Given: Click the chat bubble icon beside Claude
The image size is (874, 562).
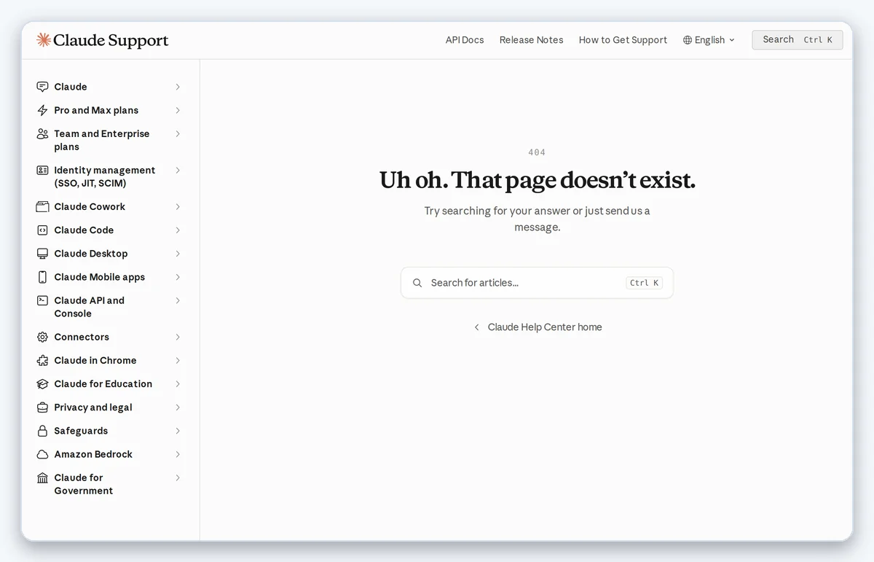Looking at the screenshot, I should click(x=42, y=87).
